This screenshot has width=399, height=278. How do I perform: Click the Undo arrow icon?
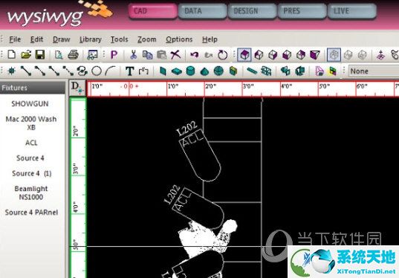point(195,54)
